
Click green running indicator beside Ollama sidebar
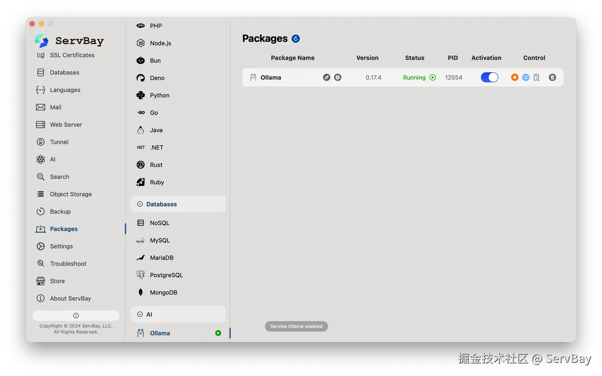pyautogui.click(x=218, y=333)
